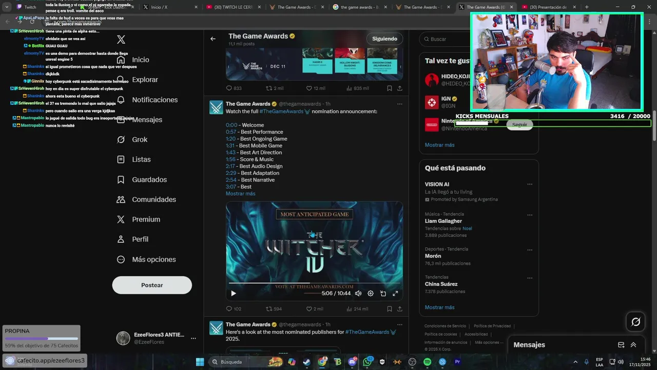Image resolution: width=657 pixels, height=370 pixels.
Task: Open Steam from the taskbar
Action: click(x=306, y=362)
